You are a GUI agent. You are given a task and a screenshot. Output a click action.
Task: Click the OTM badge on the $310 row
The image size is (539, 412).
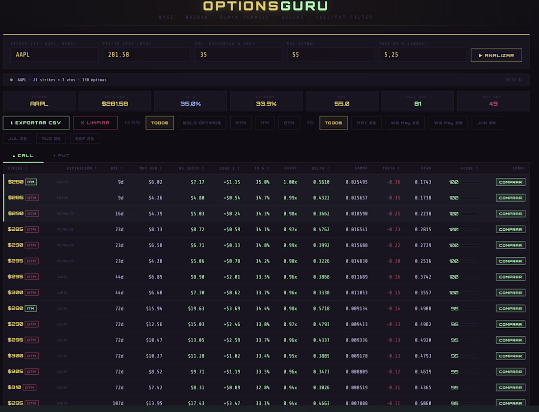29,387
